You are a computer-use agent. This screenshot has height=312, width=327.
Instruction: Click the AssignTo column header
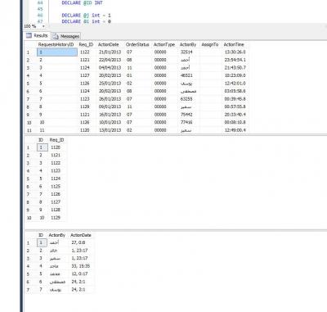pyautogui.click(x=210, y=44)
